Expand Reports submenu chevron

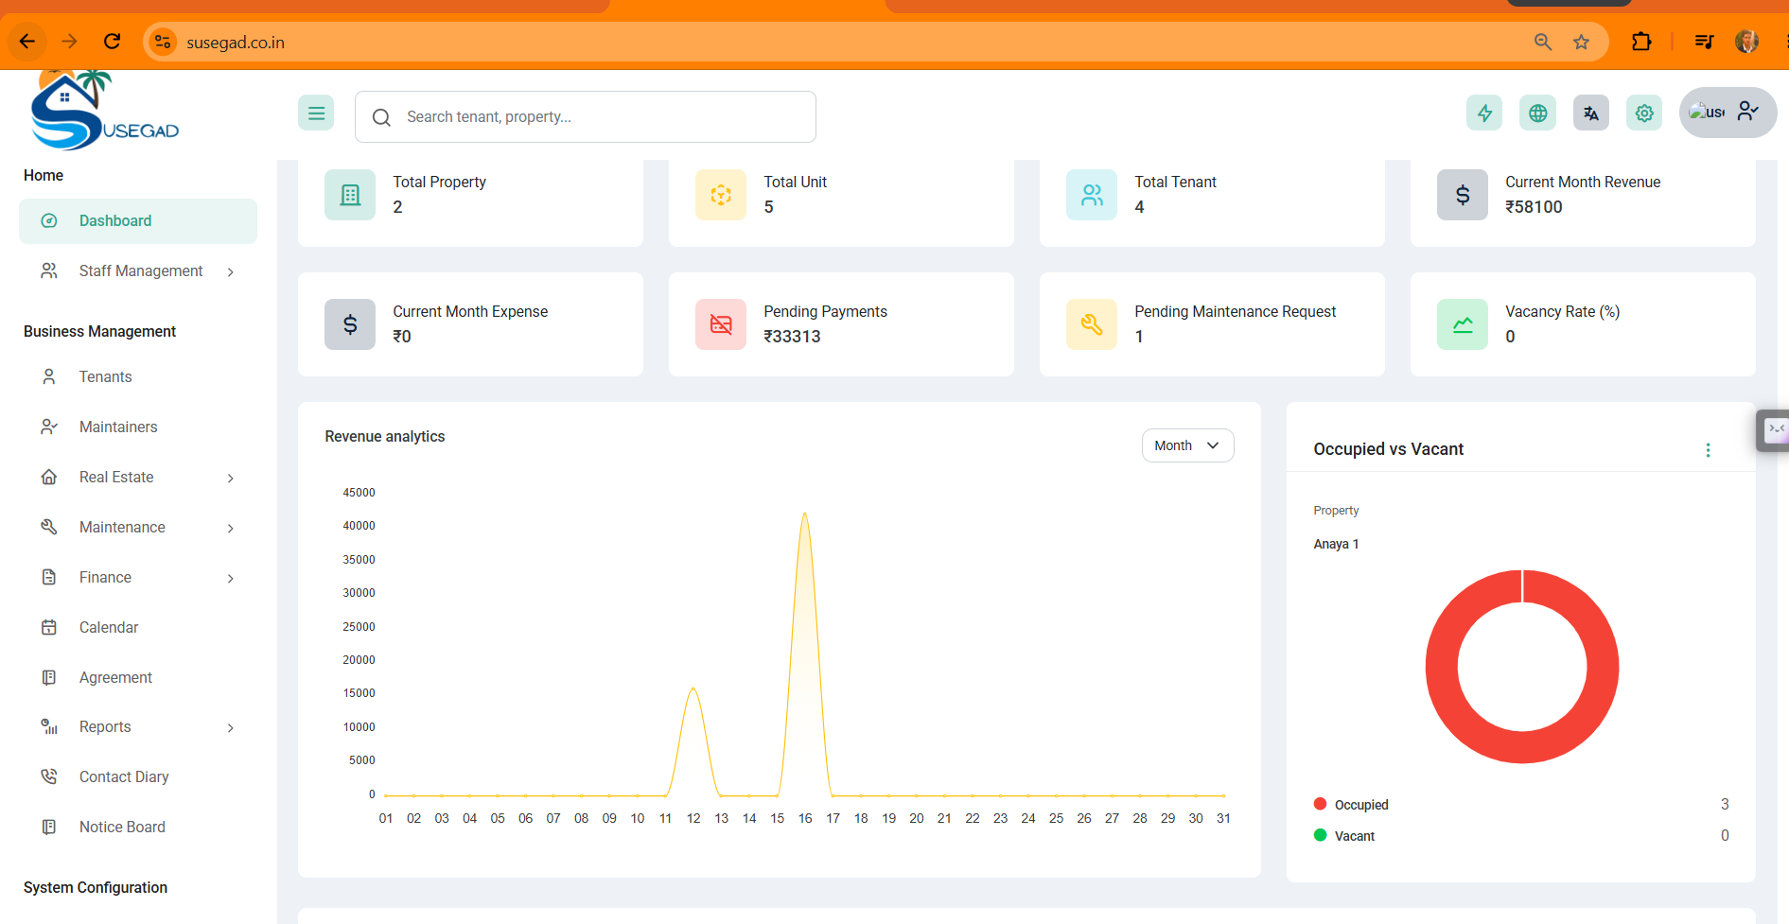(231, 727)
